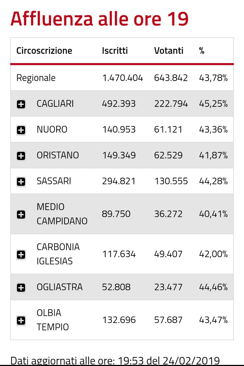Expand the CARBONIA IGLESIAS plus icon
The height and width of the screenshot is (366, 244).
click(21, 255)
